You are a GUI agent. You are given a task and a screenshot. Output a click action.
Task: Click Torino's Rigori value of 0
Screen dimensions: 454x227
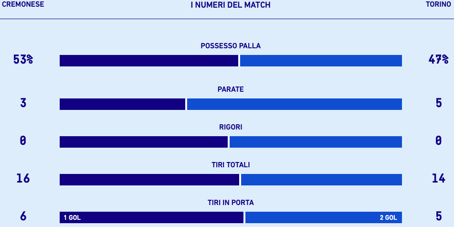(438, 141)
